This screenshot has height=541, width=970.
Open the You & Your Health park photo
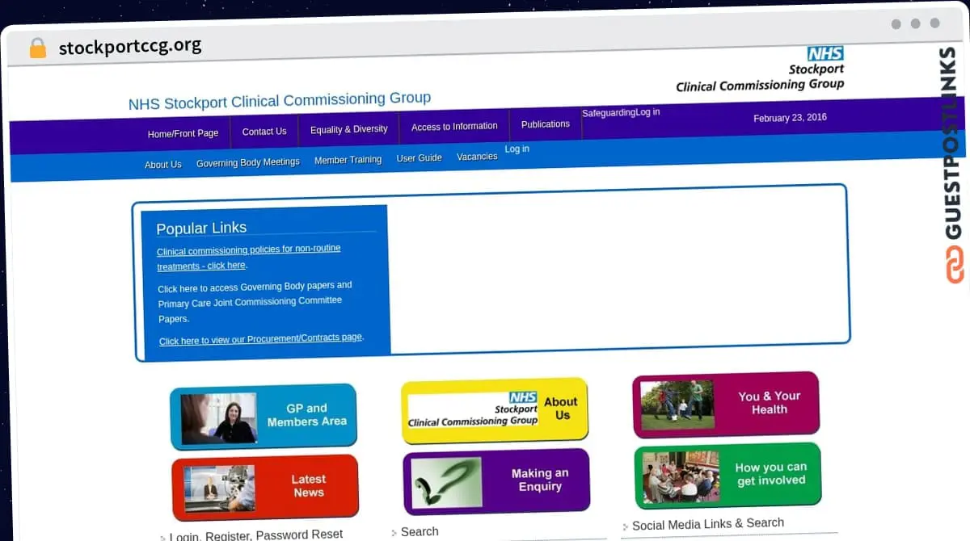(677, 405)
